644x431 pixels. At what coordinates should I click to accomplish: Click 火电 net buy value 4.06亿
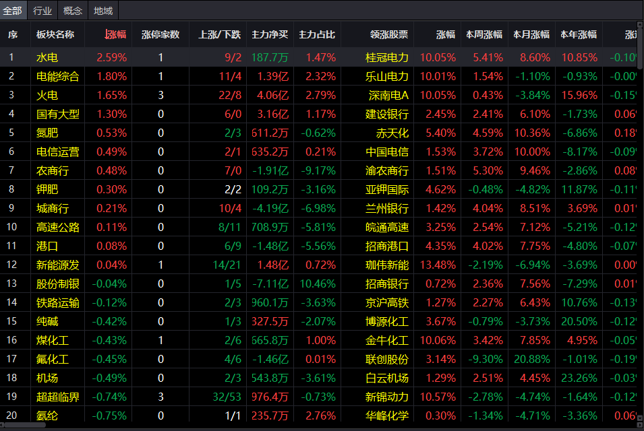pos(272,95)
